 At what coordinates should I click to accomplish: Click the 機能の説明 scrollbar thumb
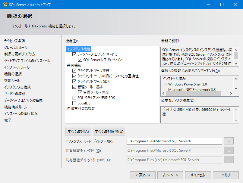tap(236, 56)
